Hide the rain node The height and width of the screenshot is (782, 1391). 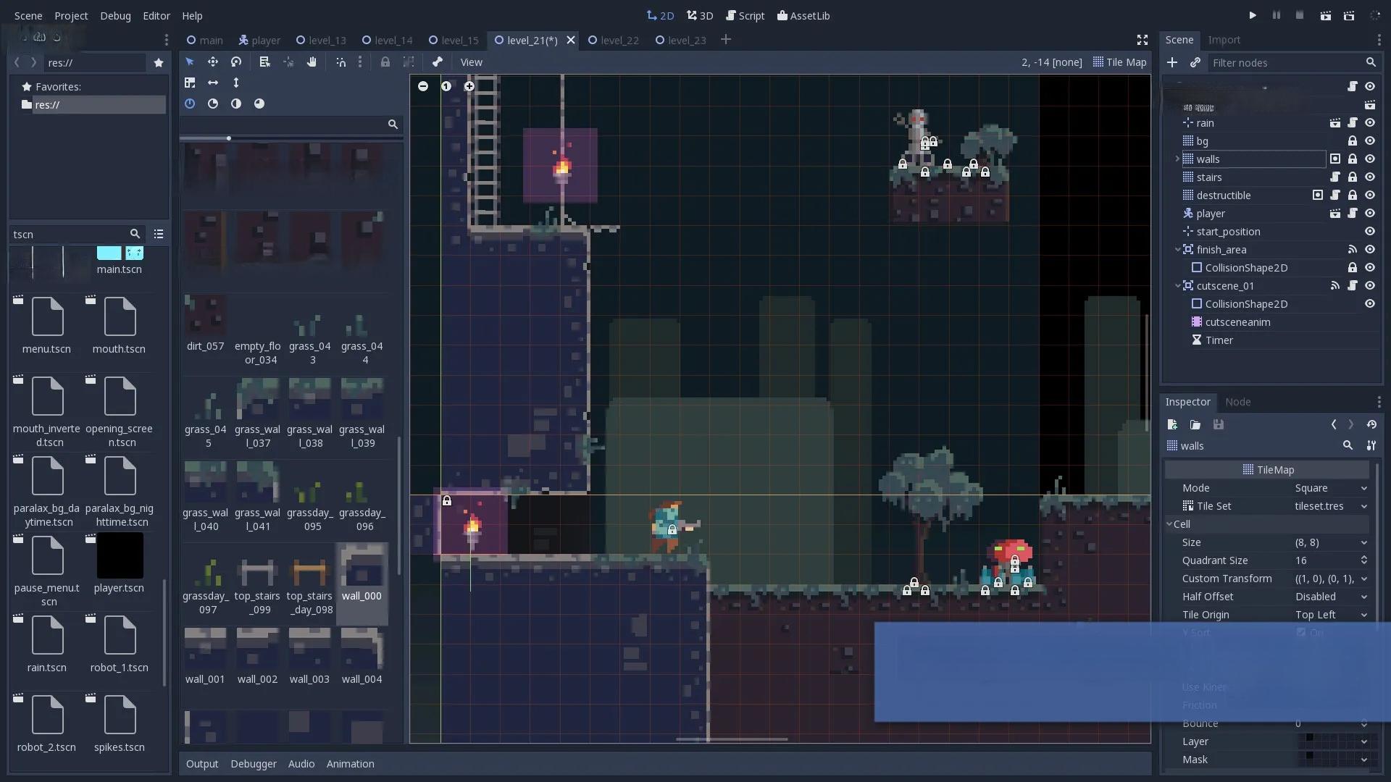1370,123
